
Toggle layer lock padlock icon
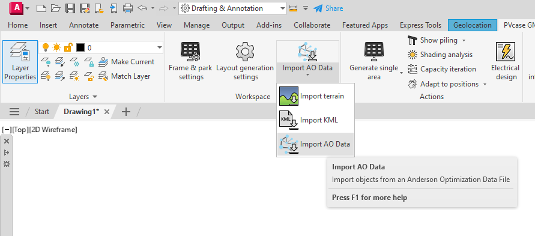(68, 47)
